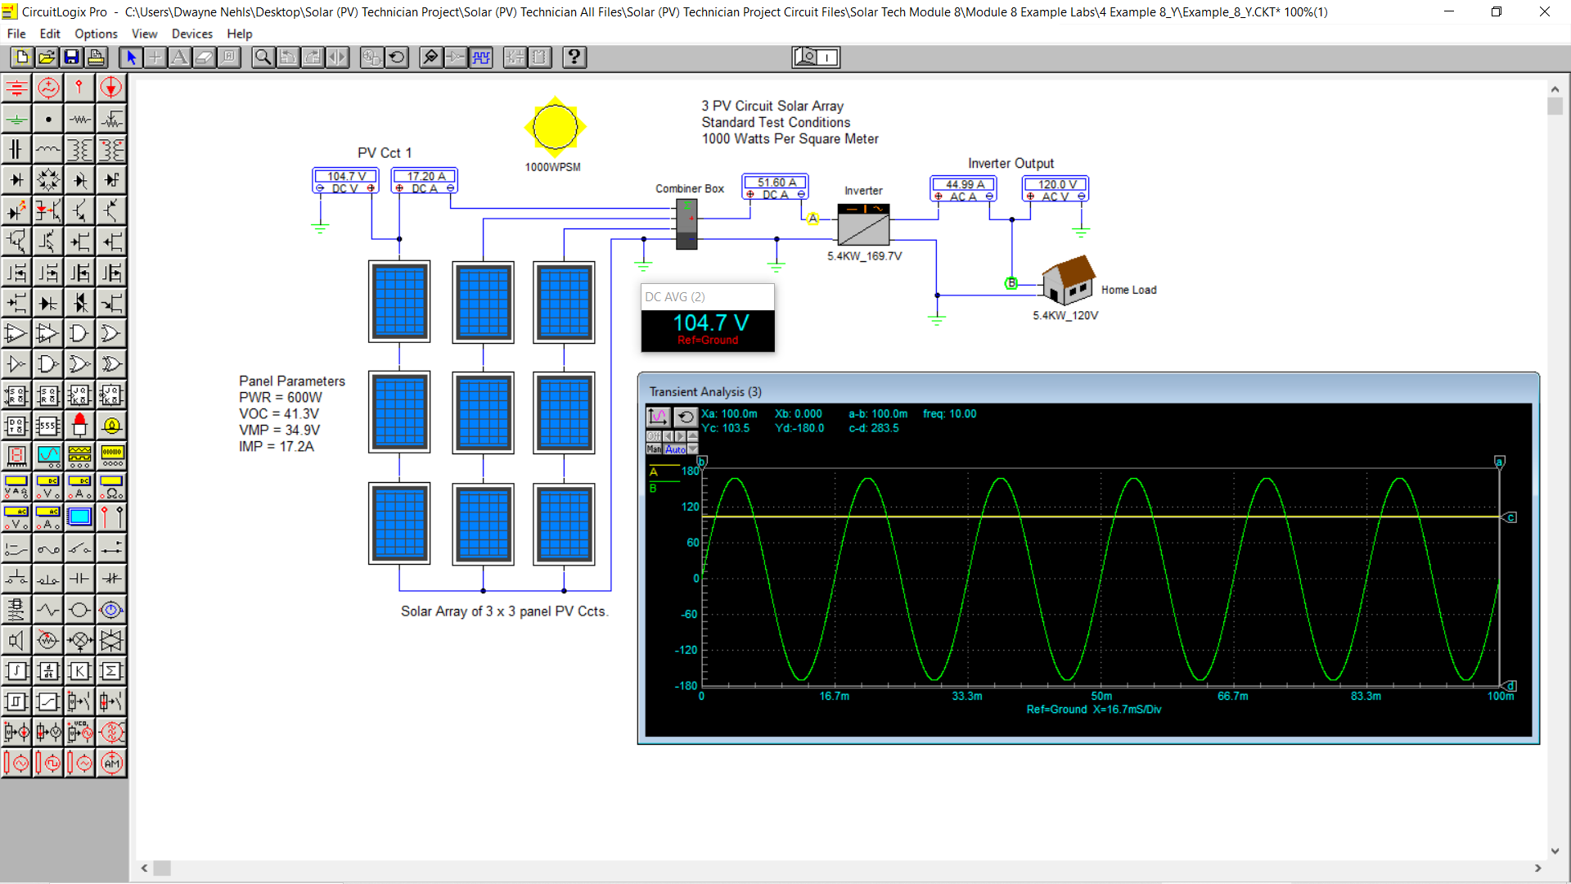The image size is (1571, 884).
Task: Select Auto scaling mode on scope
Action: coord(674,449)
